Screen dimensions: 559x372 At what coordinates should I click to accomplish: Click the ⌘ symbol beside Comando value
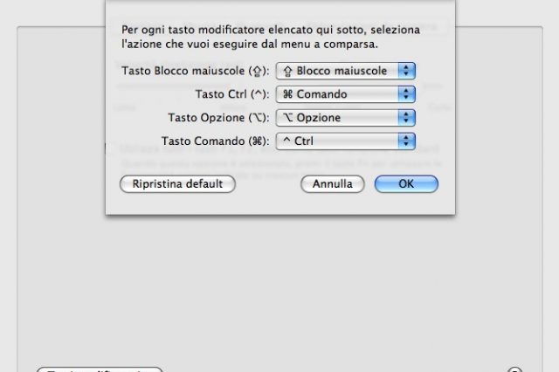point(287,93)
